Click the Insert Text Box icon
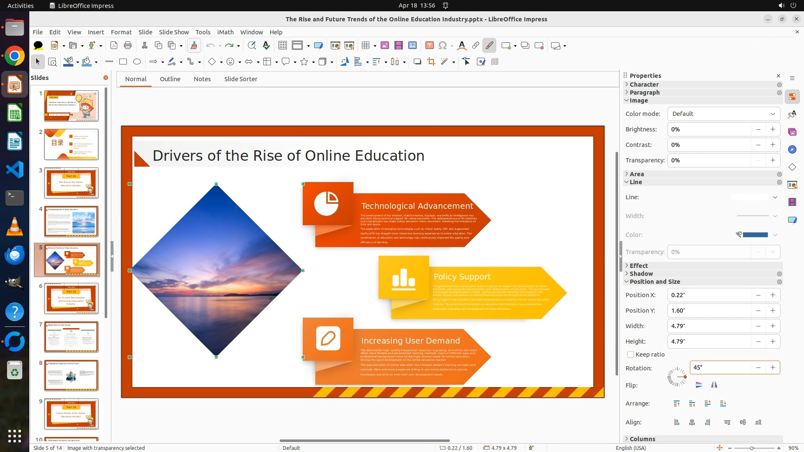This screenshot has height=452, width=804. coord(429,46)
